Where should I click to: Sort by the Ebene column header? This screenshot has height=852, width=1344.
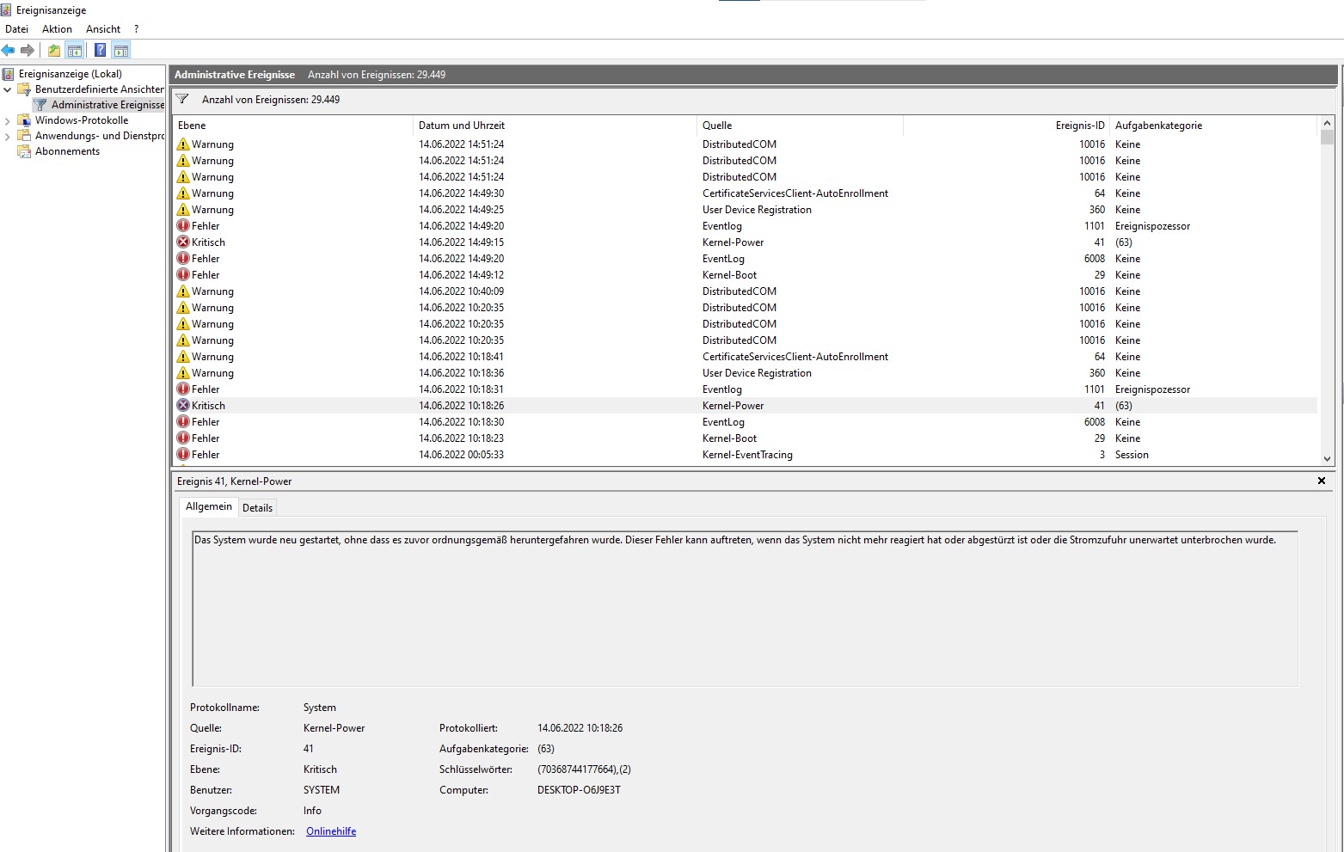(293, 126)
